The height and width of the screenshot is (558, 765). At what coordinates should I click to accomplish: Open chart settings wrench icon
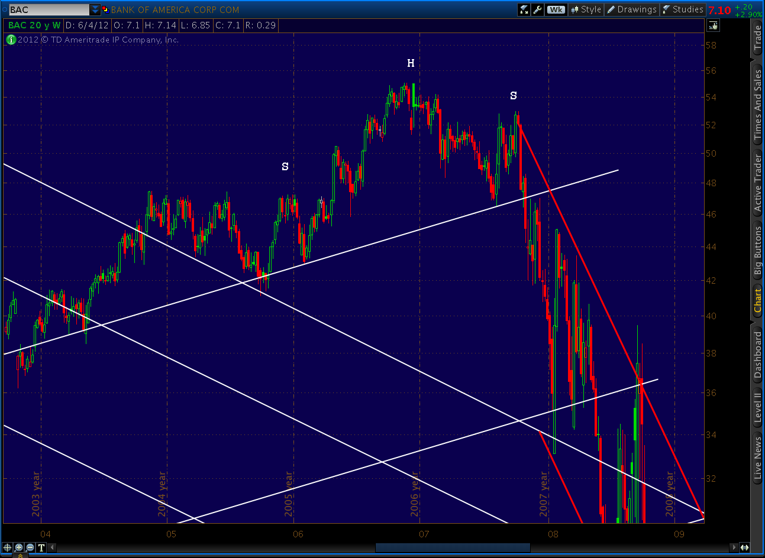pos(538,9)
